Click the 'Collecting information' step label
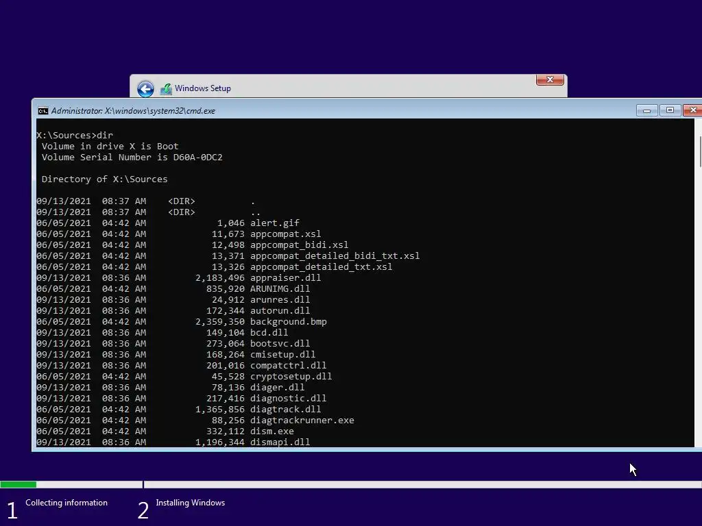Viewport: 702px width, 526px height. coord(66,503)
